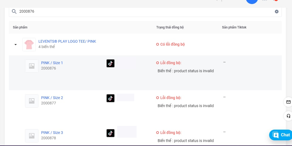Click placeholder image of PINK / Size 2
Screen dimensions: 292x146
point(32,101)
